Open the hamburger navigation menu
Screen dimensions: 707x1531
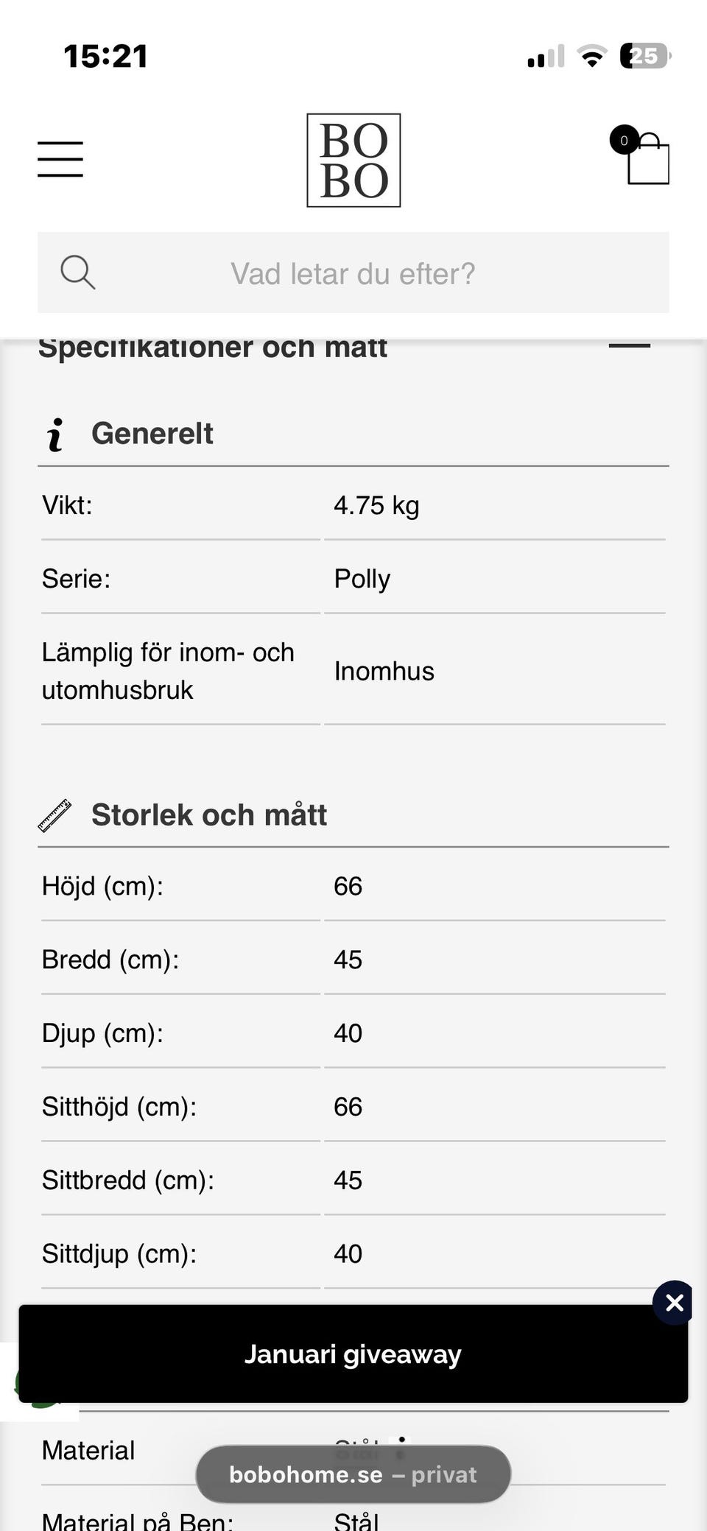click(60, 159)
